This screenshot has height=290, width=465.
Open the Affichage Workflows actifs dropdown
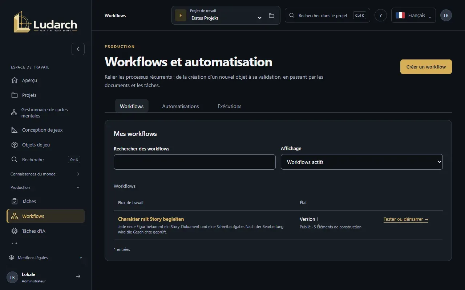tap(362, 162)
